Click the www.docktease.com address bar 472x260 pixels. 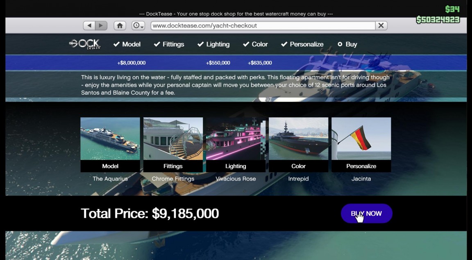pyautogui.click(x=263, y=25)
